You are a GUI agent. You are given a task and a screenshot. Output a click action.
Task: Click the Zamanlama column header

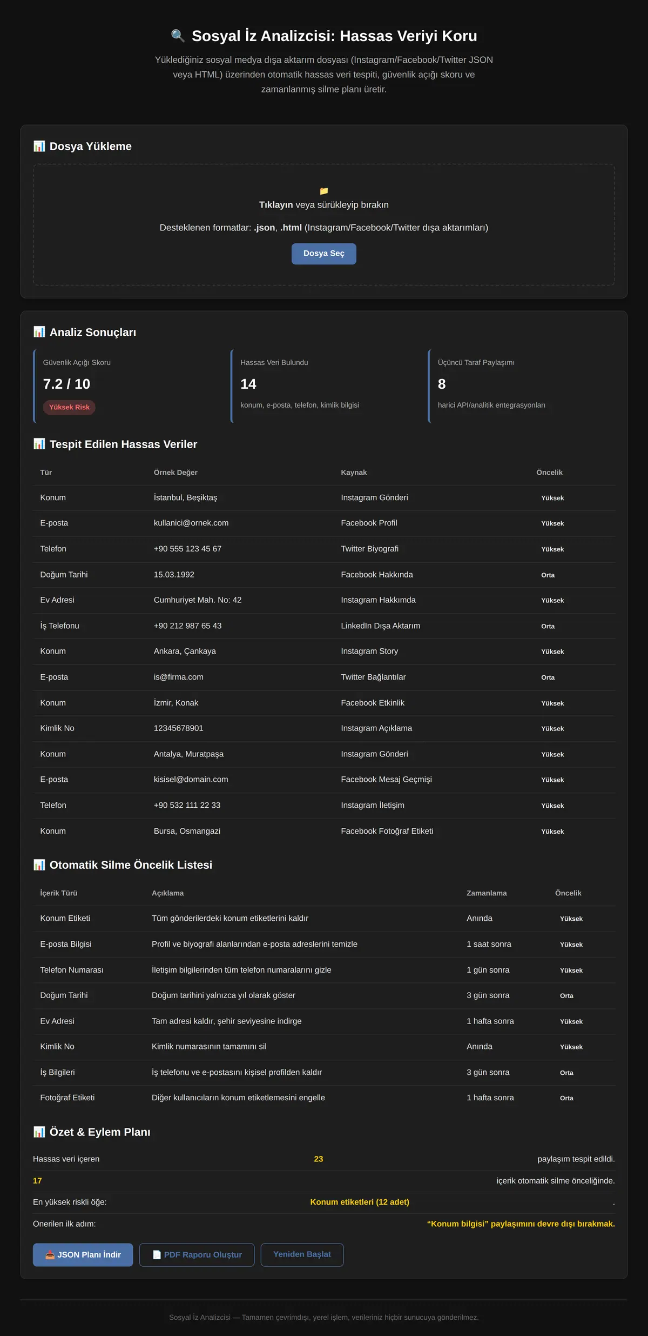(x=487, y=893)
